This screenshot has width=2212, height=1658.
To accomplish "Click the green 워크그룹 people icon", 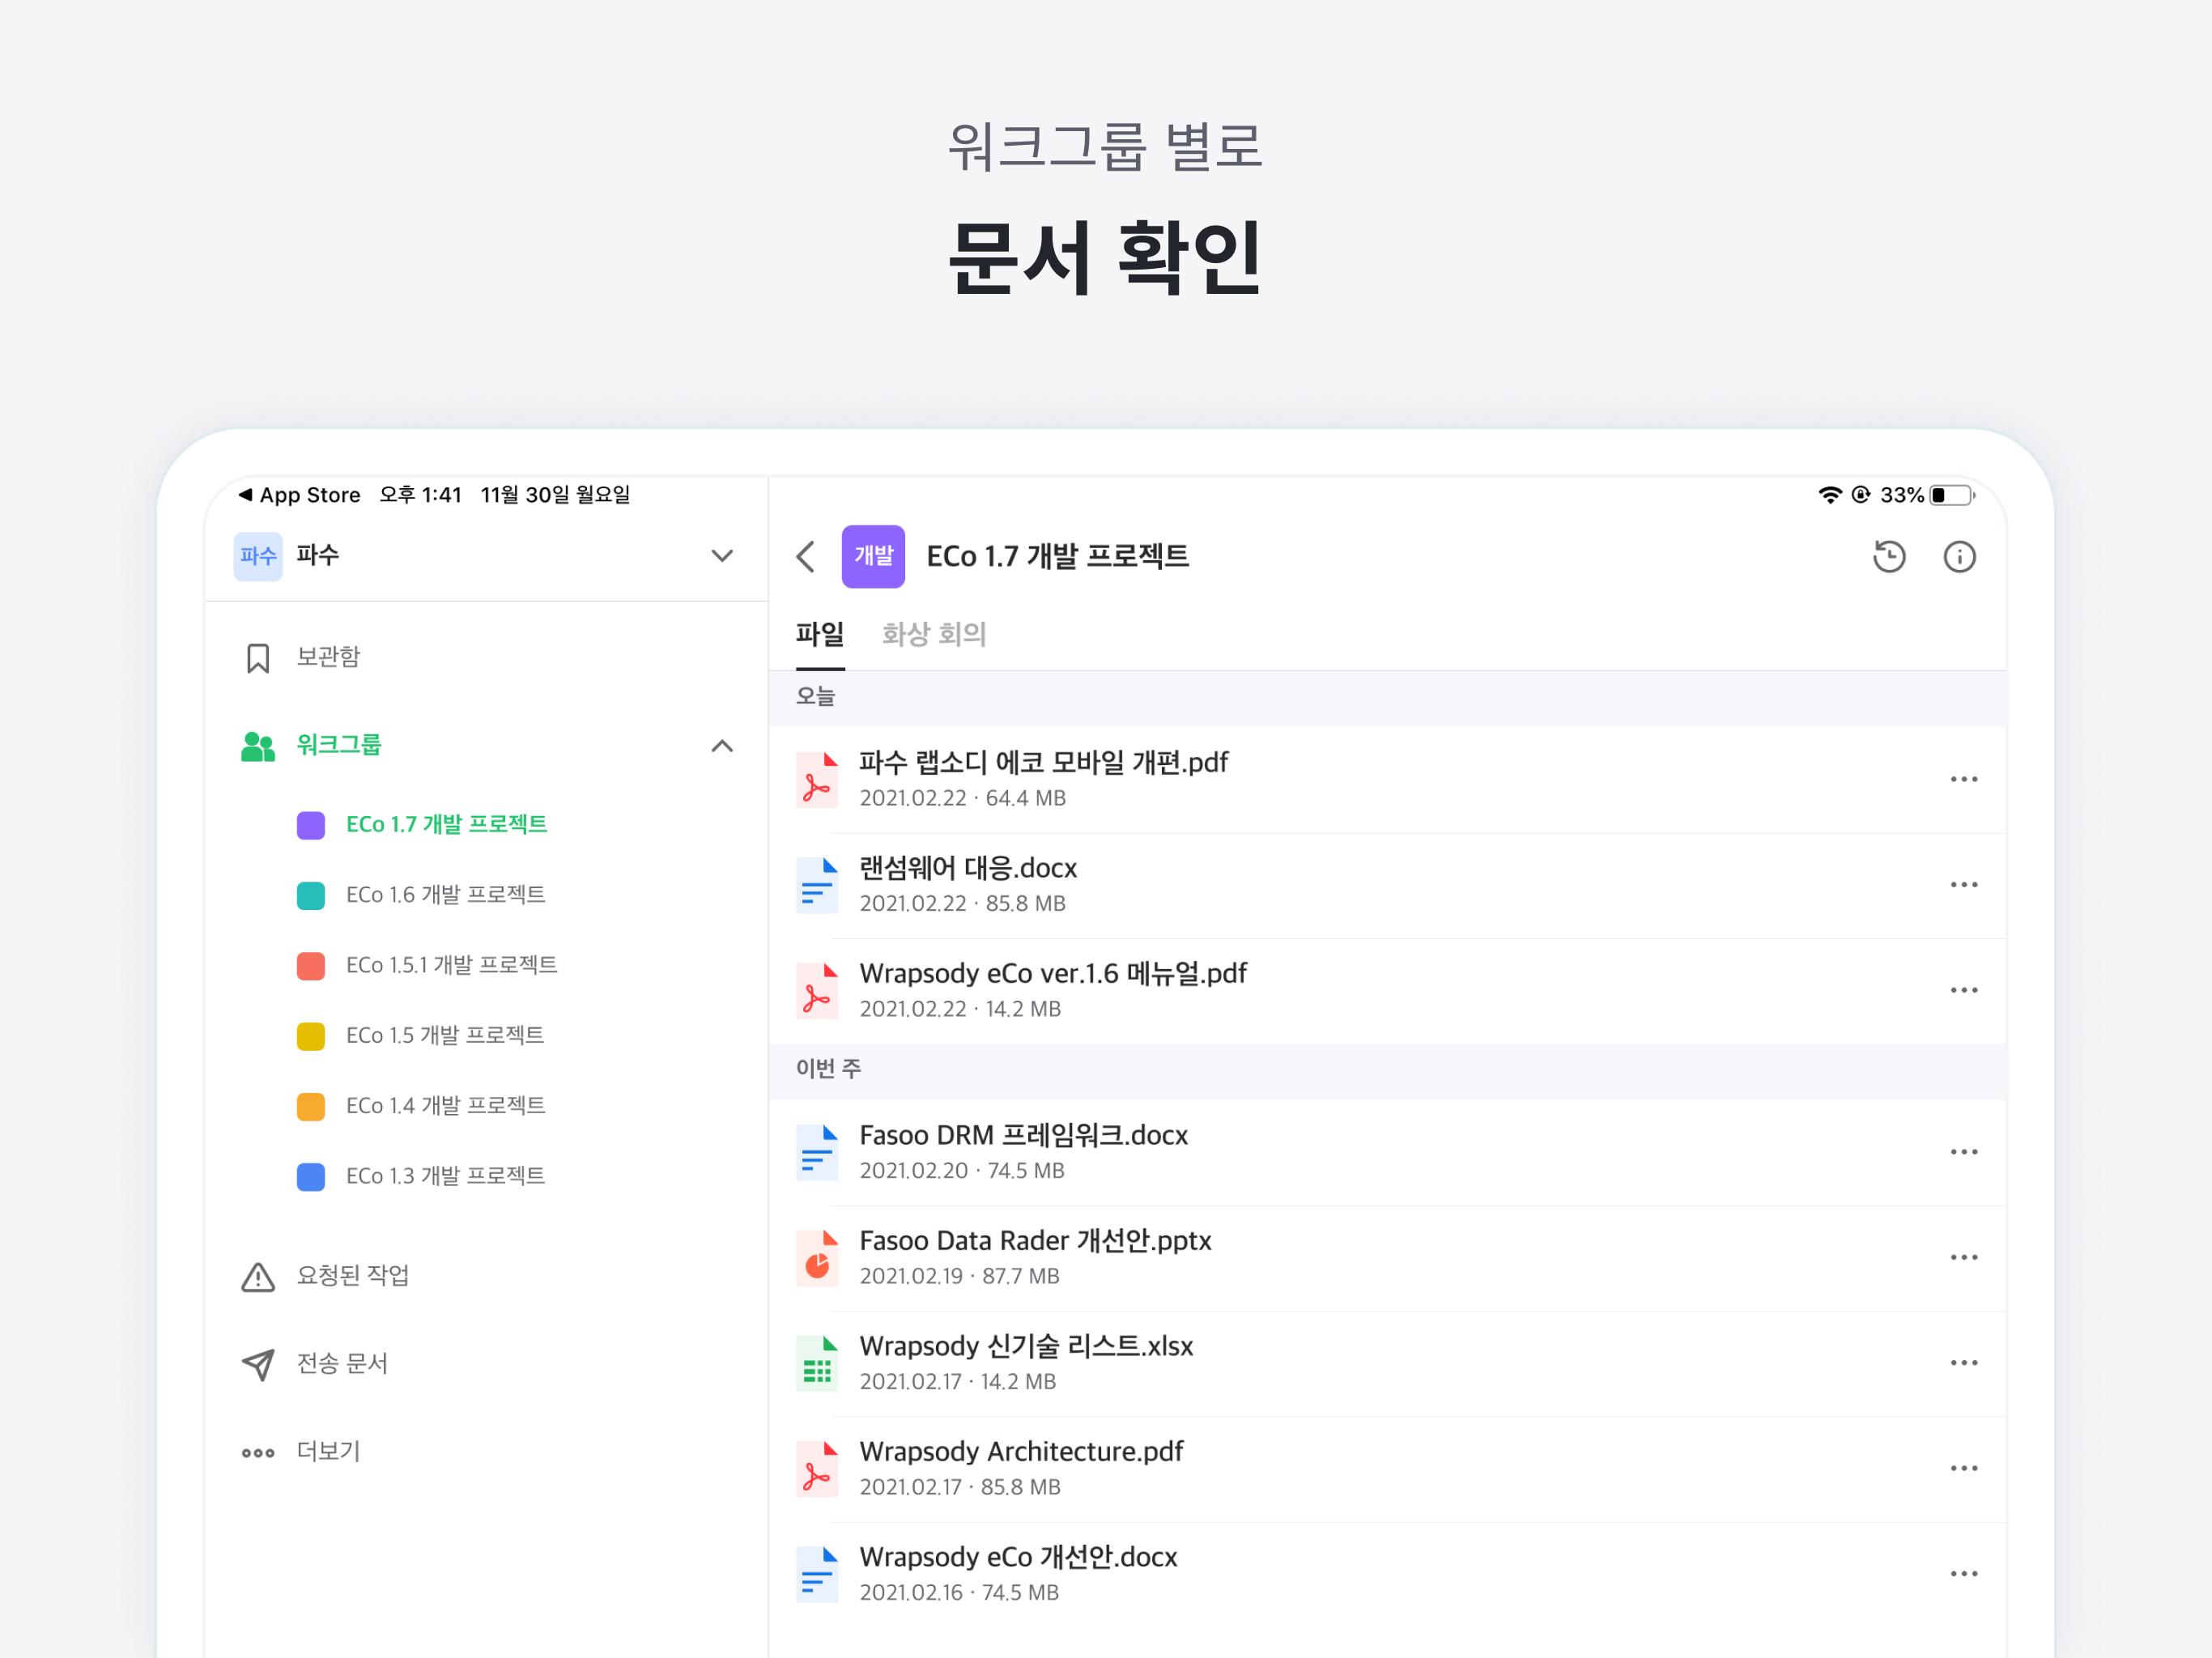I will click(258, 746).
